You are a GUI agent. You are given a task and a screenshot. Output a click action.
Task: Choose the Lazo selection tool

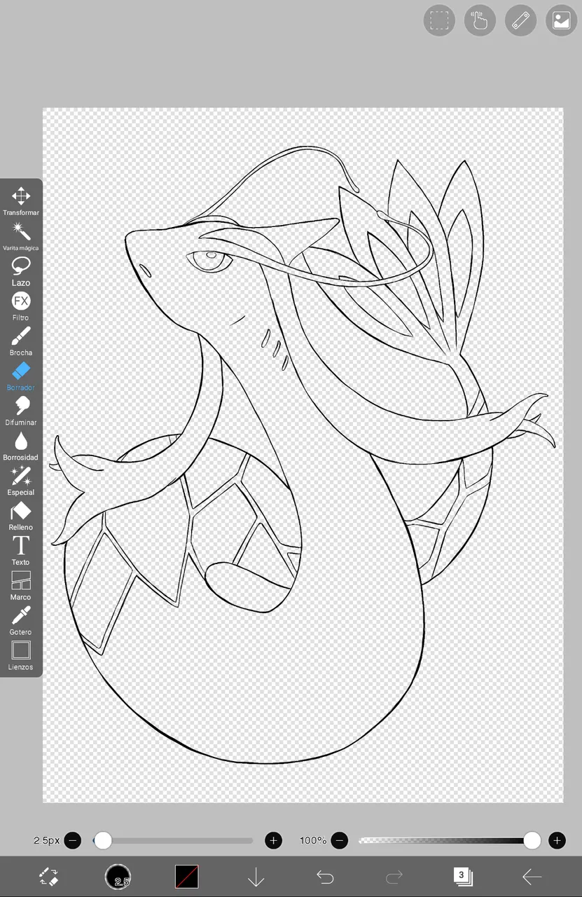tap(21, 271)
